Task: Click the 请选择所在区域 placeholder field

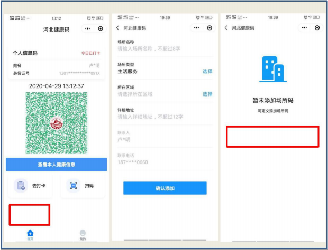Action: click(135, 94)
